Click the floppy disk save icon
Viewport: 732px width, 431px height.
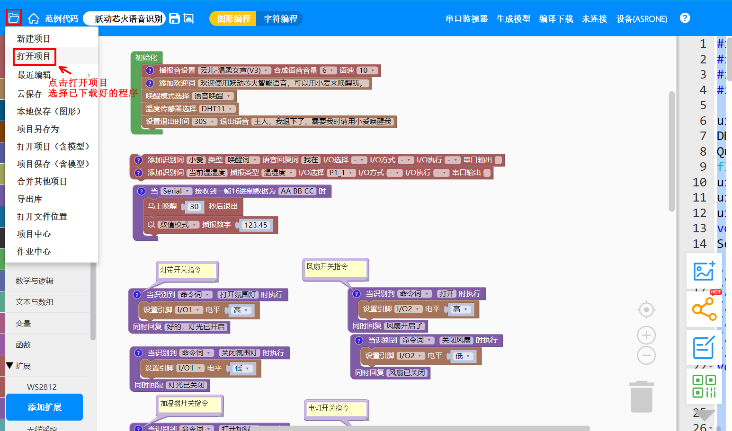coord(175,18)
